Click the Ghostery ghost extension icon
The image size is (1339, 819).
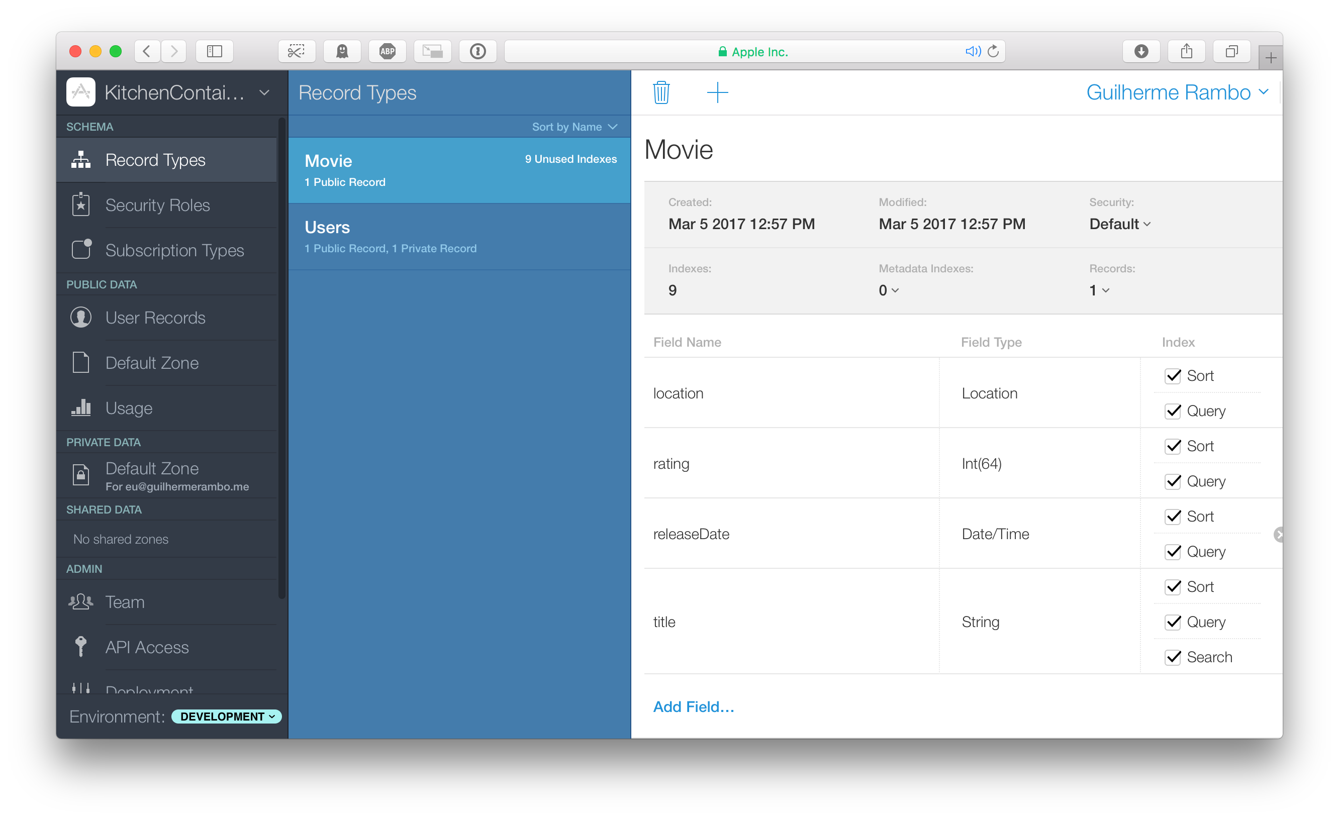[342, 51]
